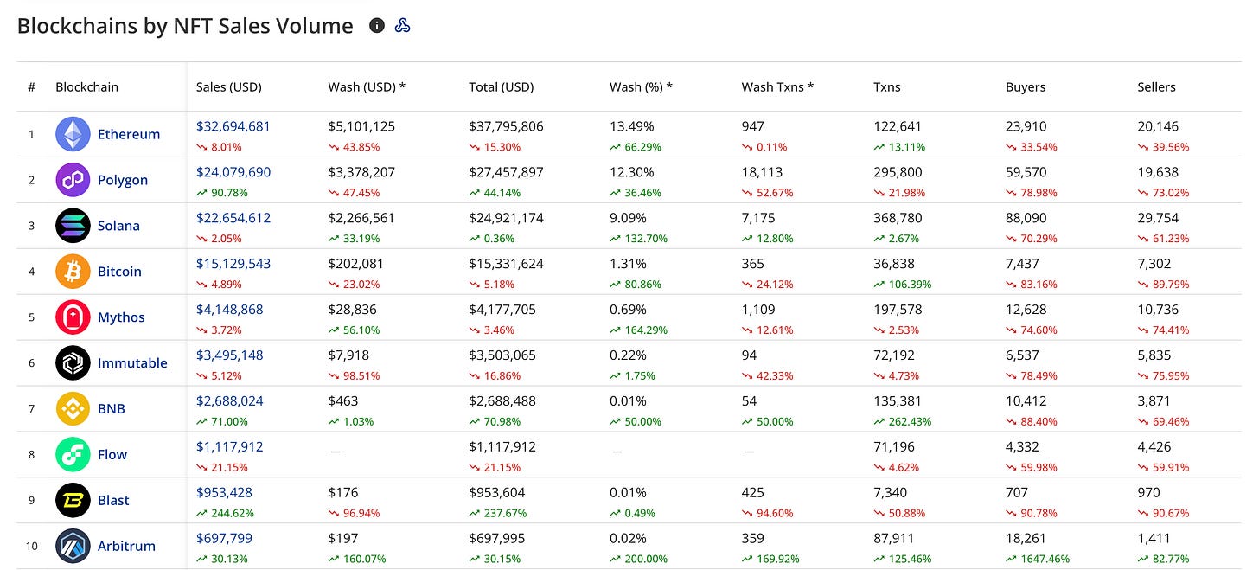The width and height of the screenshot is (1259, 570).
Task: Click Ethereum sellers count 20,146
Action: click(1159, 126)
